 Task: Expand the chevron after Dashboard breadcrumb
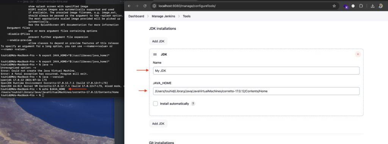[x=149, y=16]
